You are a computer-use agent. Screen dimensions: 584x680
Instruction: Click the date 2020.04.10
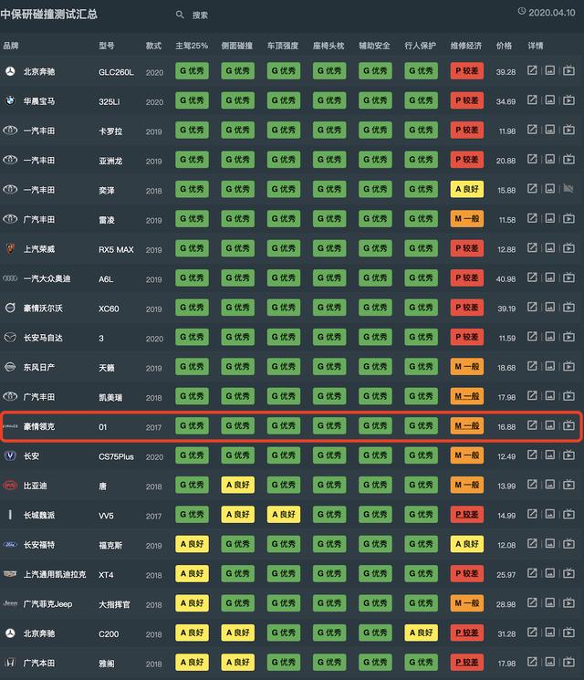(552, 13)
